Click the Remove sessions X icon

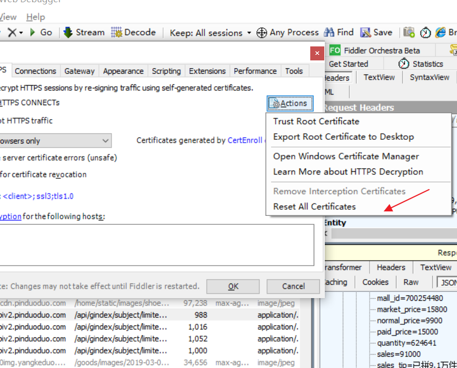(x=12, y=32)
